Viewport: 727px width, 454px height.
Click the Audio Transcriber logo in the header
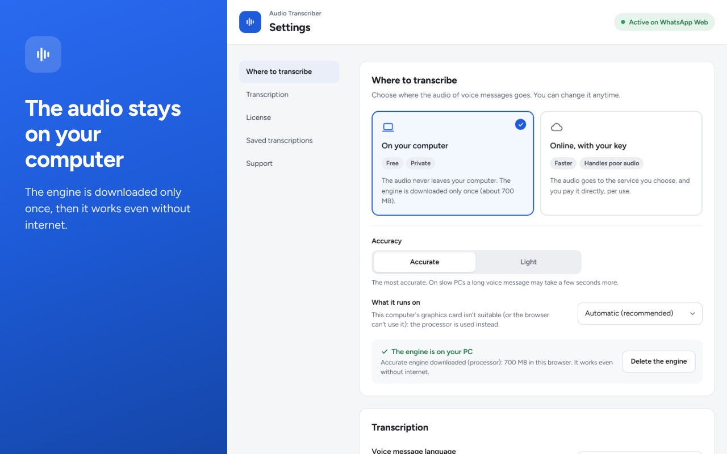click(250, 22)
